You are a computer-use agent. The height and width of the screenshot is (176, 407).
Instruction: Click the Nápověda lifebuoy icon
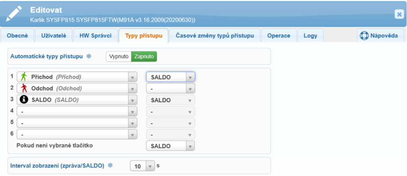coord(364,36)
